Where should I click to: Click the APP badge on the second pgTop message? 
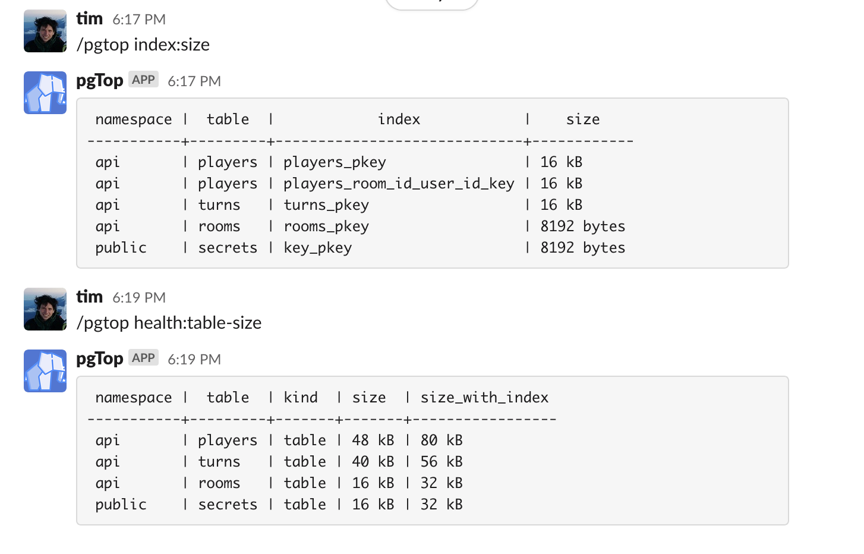[143, 358]
